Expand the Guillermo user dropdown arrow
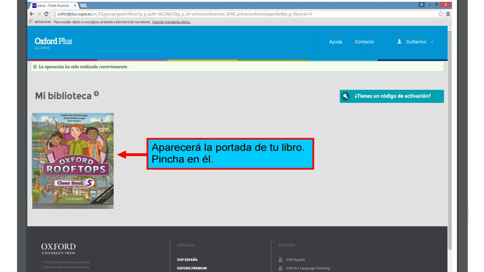 [432, 42]
